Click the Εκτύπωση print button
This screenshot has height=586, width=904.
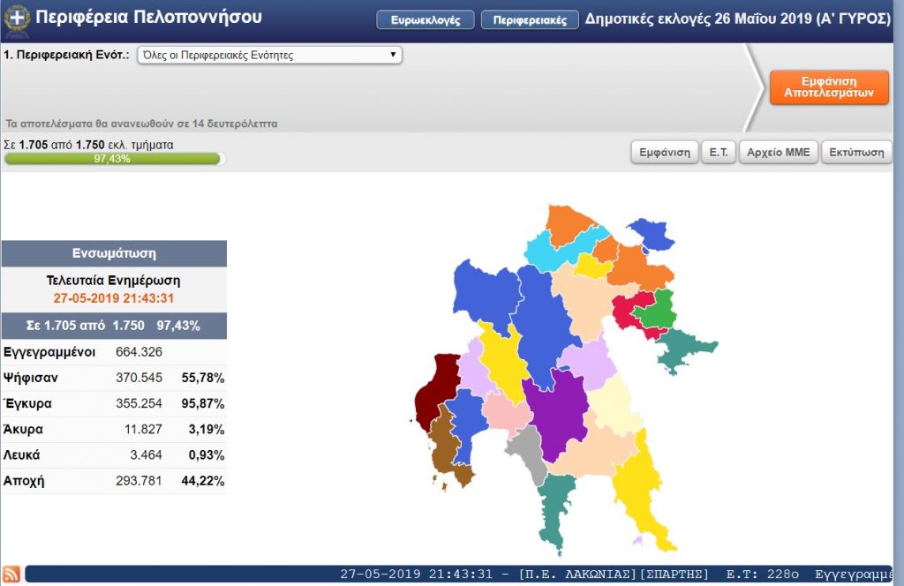click(855, 152)
